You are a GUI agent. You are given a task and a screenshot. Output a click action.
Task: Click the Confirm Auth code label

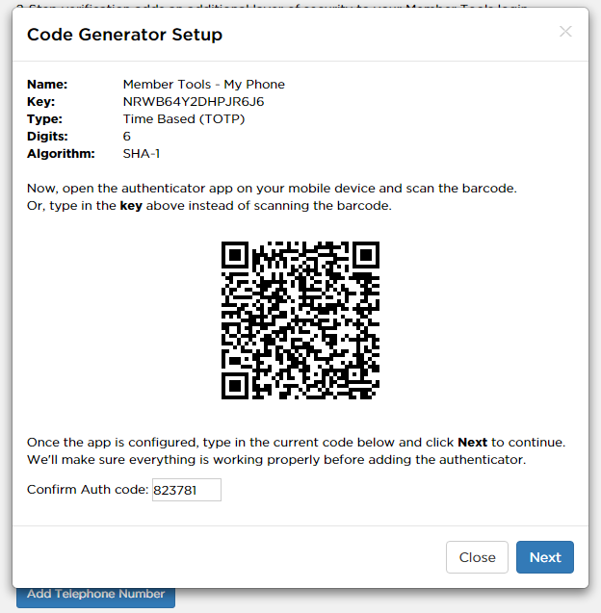pos(88,490)
